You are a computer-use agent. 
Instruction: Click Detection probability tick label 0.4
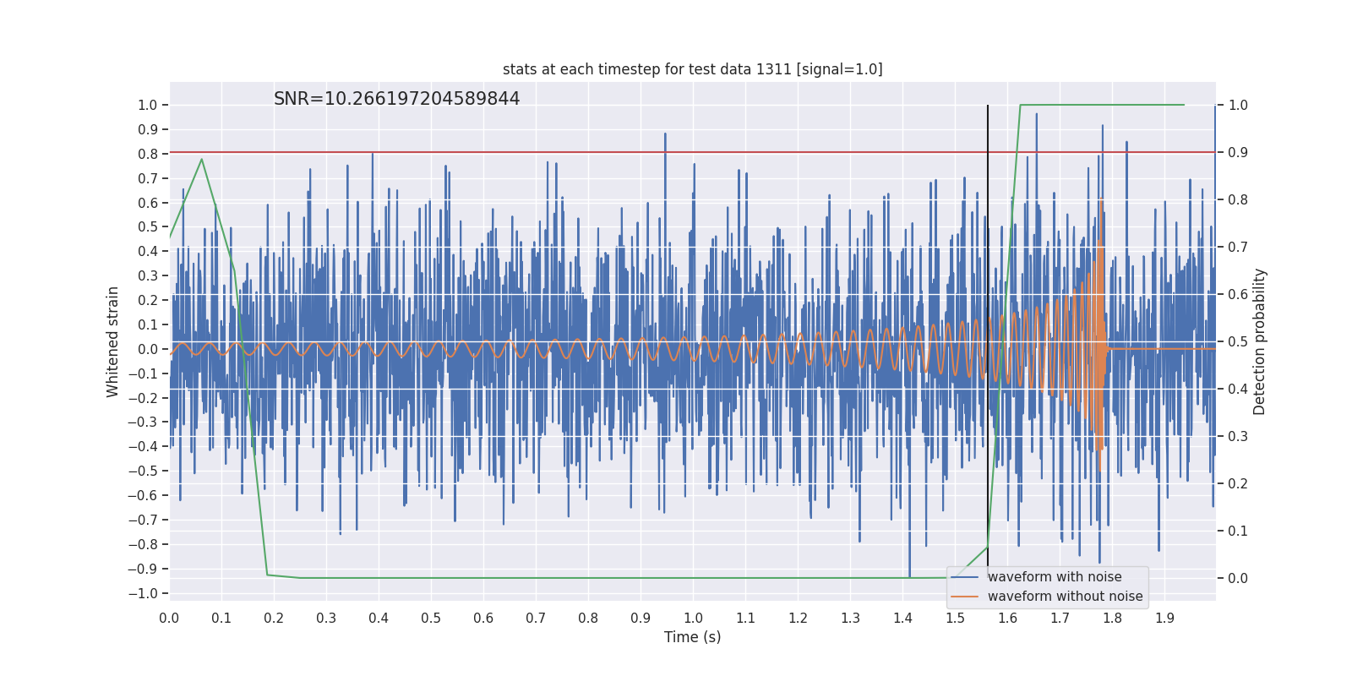tap(1238, 390)
